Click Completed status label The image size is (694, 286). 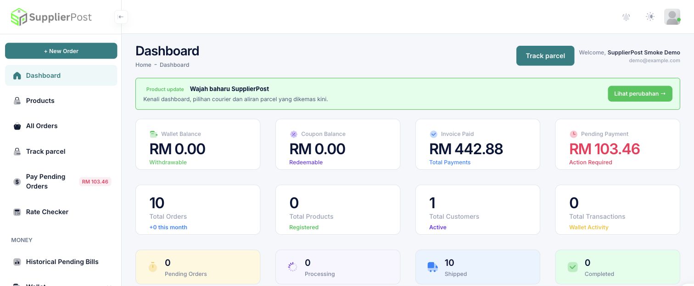599,274
